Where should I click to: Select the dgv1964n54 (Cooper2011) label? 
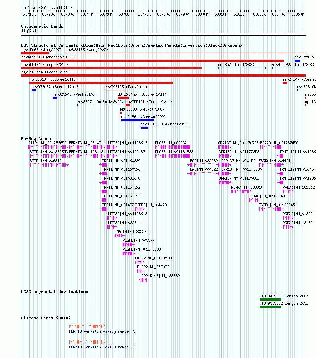[x=142, y=94]
